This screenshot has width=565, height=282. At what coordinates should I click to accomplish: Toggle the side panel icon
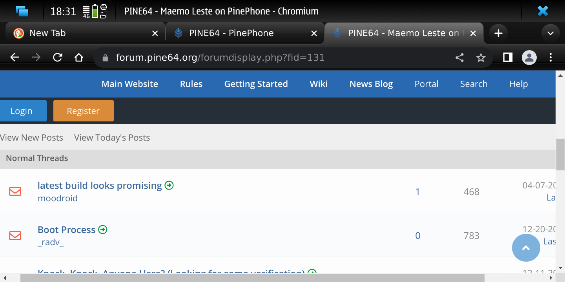(508, 58)
